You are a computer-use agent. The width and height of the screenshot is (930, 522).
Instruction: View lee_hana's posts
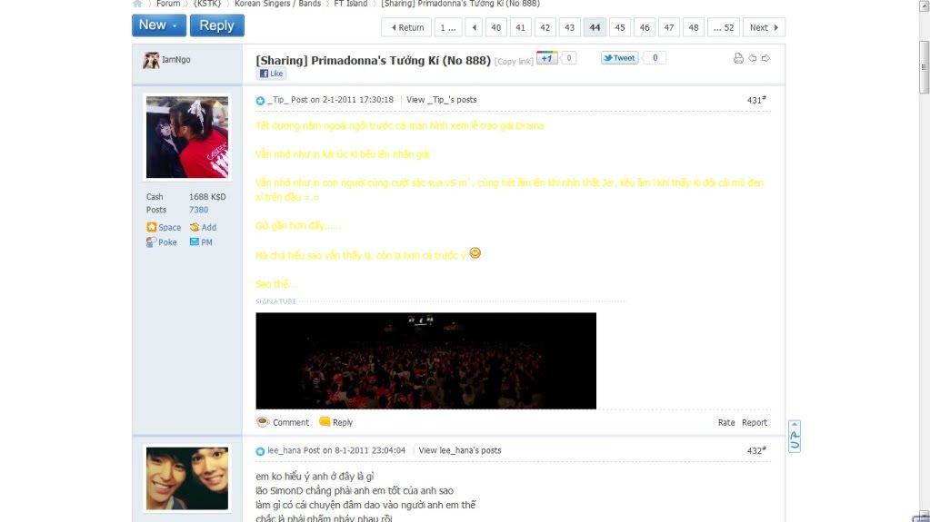(460, 450)
